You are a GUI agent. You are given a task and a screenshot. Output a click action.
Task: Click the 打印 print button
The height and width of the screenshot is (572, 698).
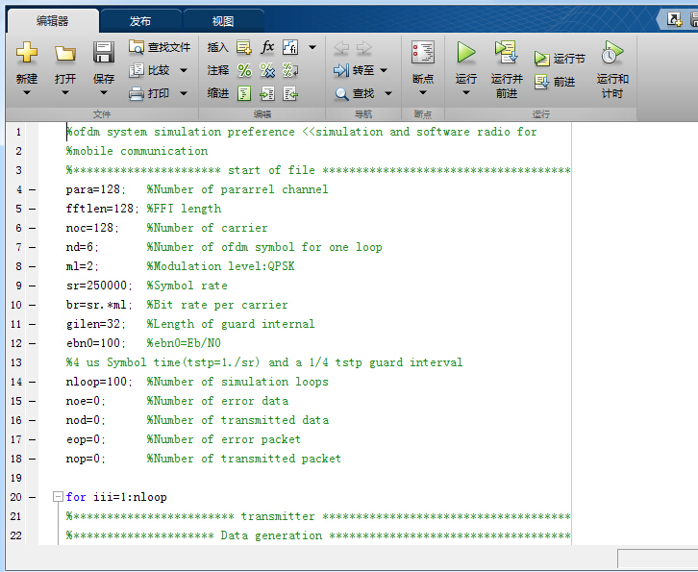(x=150, y=93)
